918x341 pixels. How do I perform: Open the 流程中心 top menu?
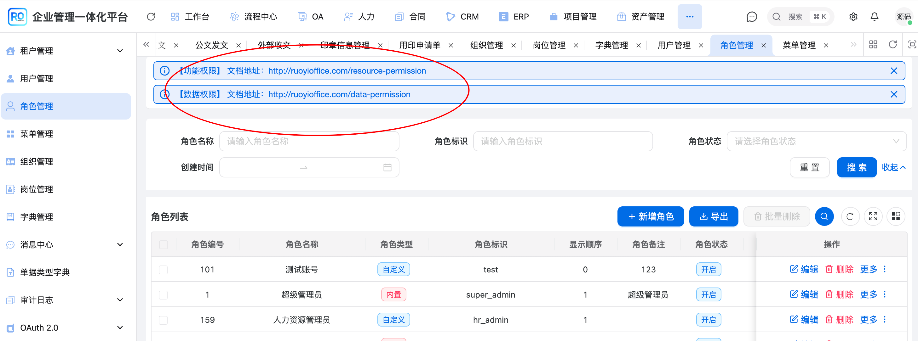click(x=253, y=17)
